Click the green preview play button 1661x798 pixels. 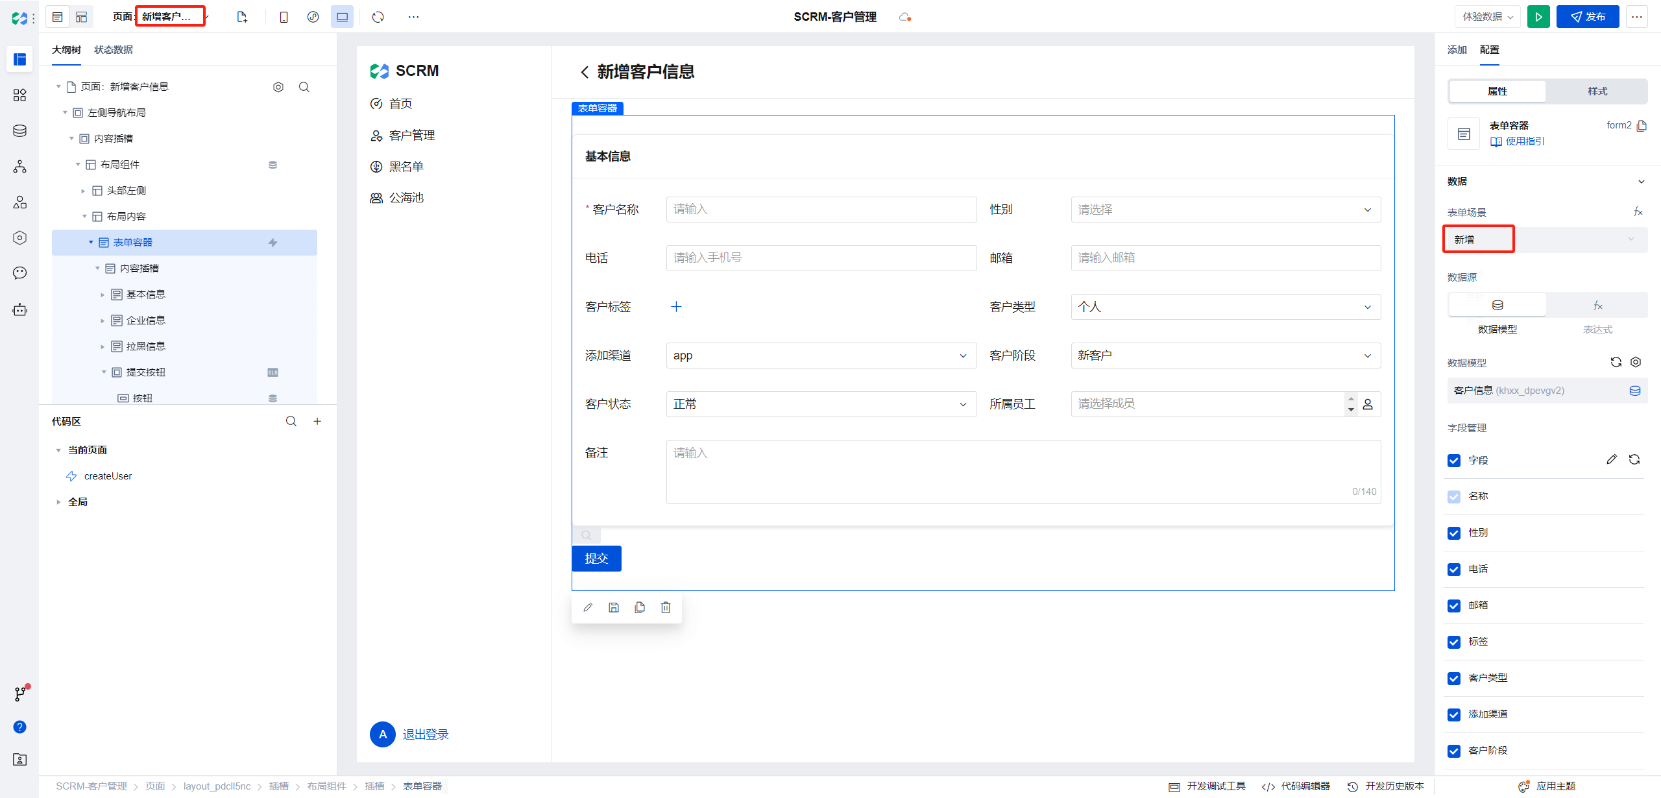pyautogui.click(x=1538, y=17)
